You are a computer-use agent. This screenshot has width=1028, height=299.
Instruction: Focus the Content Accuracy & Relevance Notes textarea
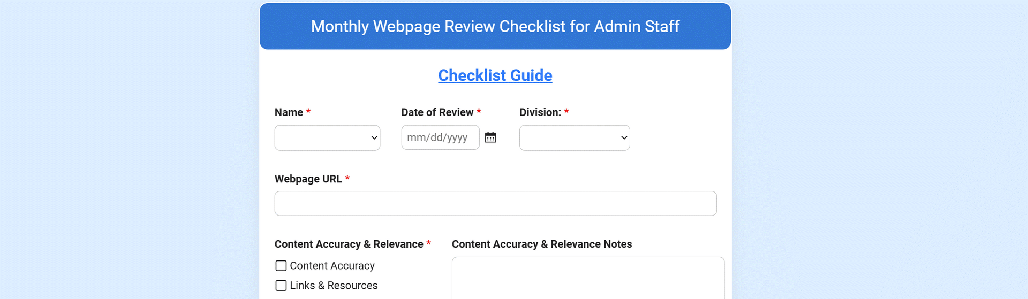pos(587,278)
